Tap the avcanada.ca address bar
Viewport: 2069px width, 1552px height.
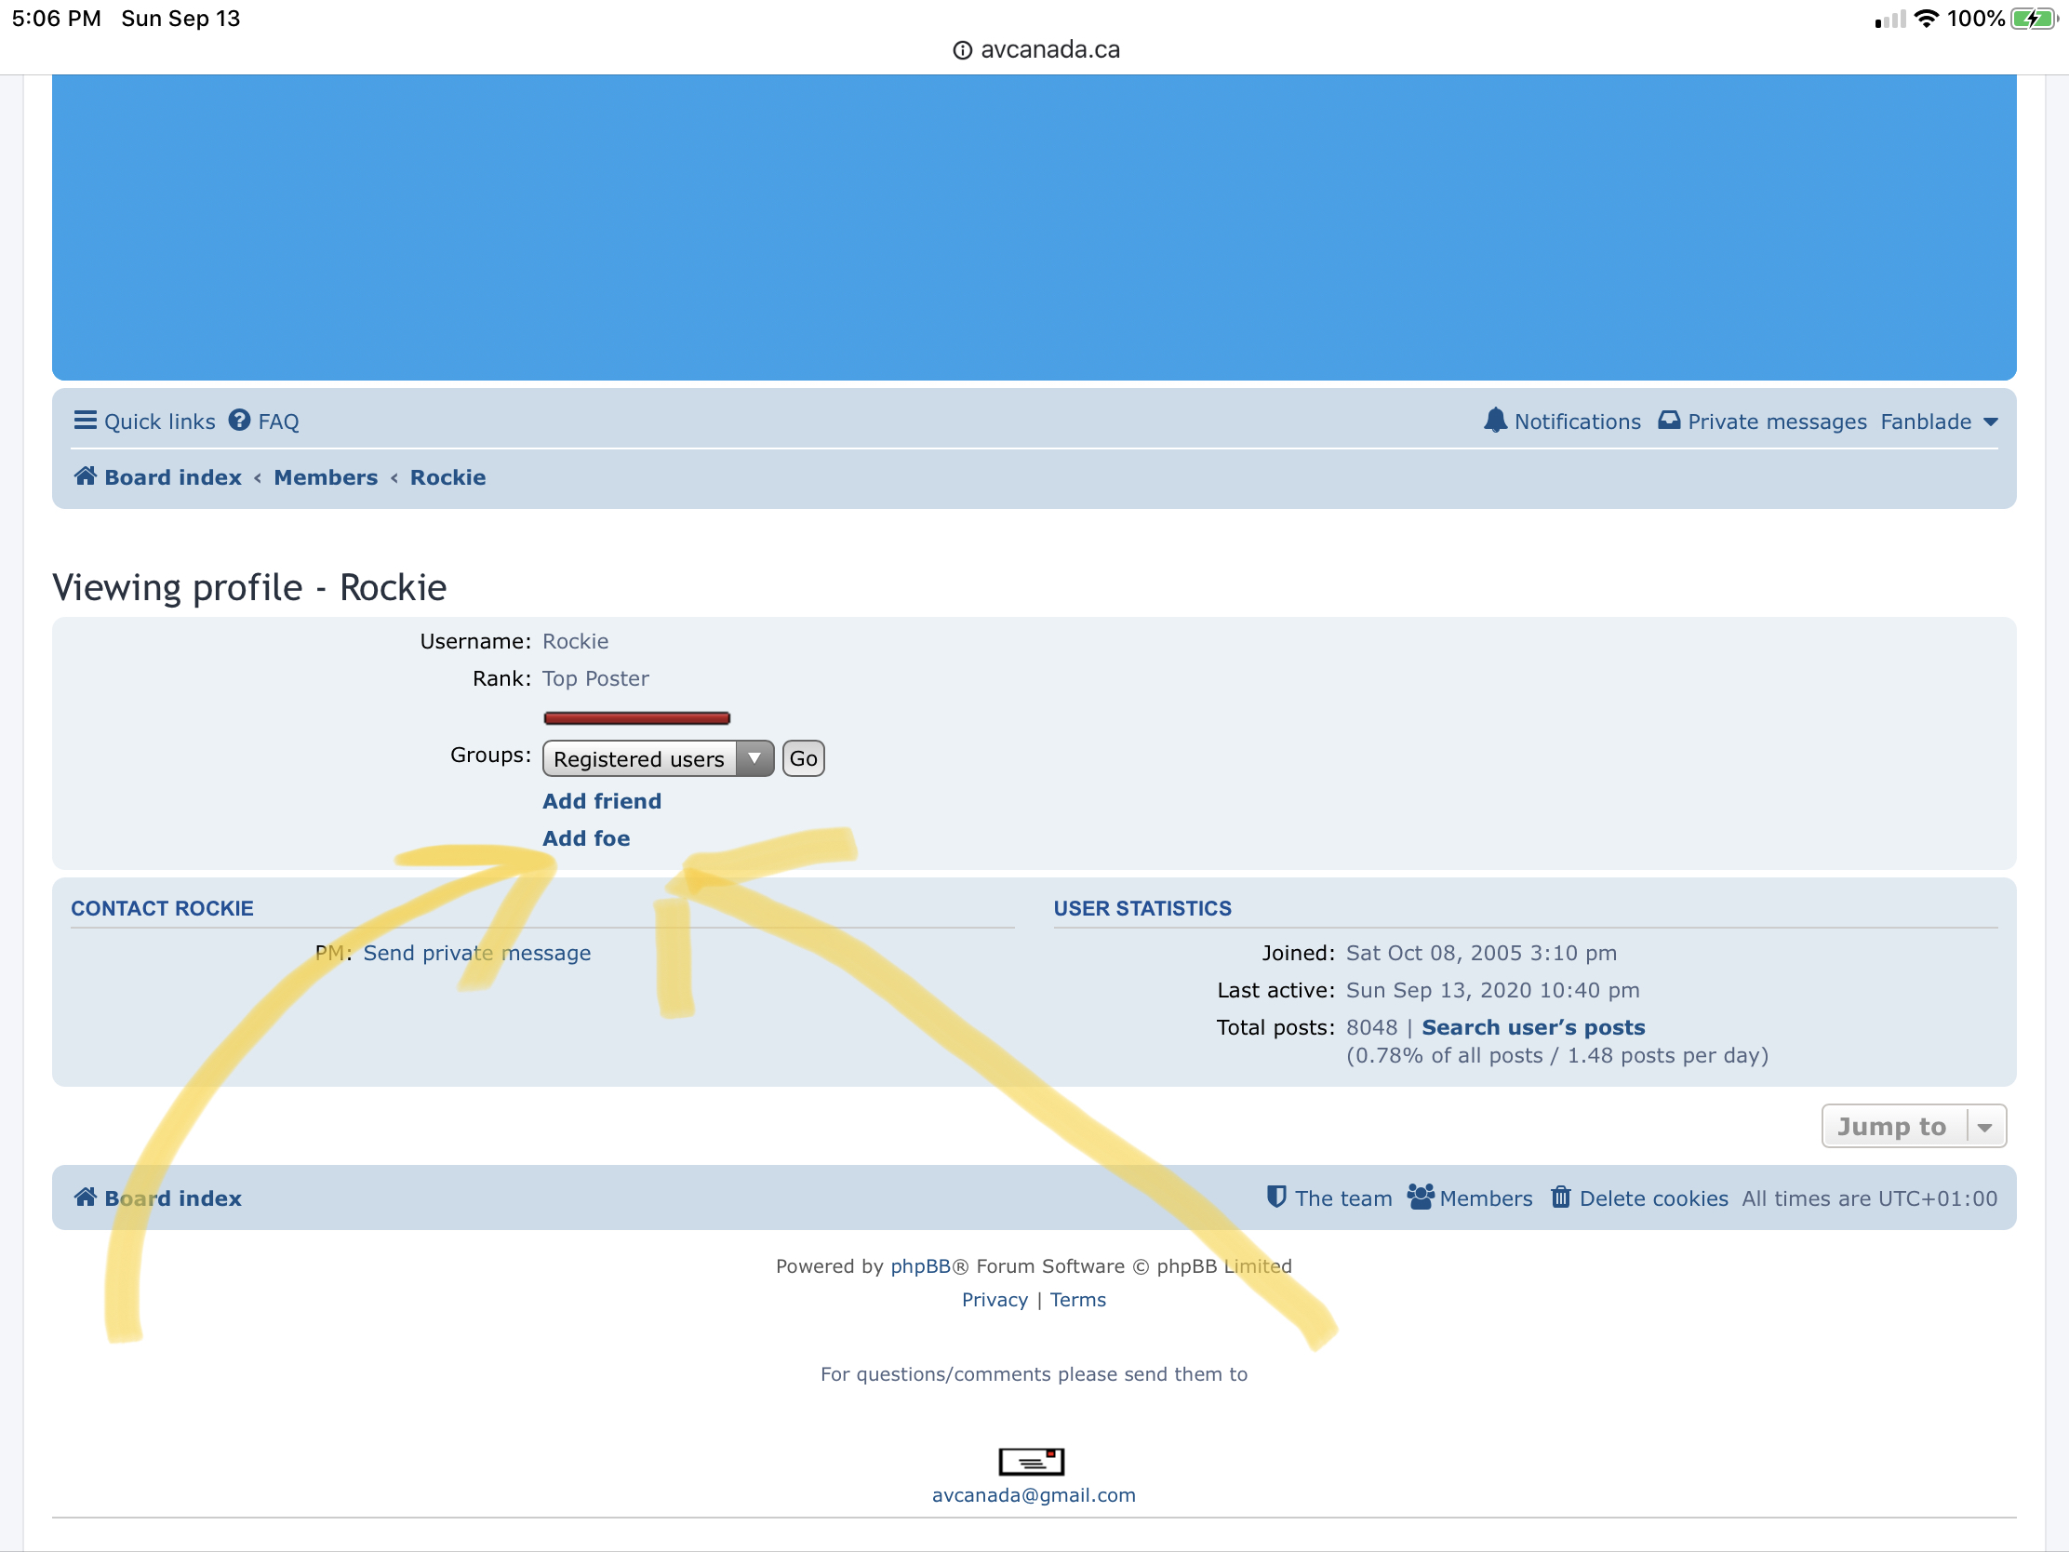point(1034,50)
